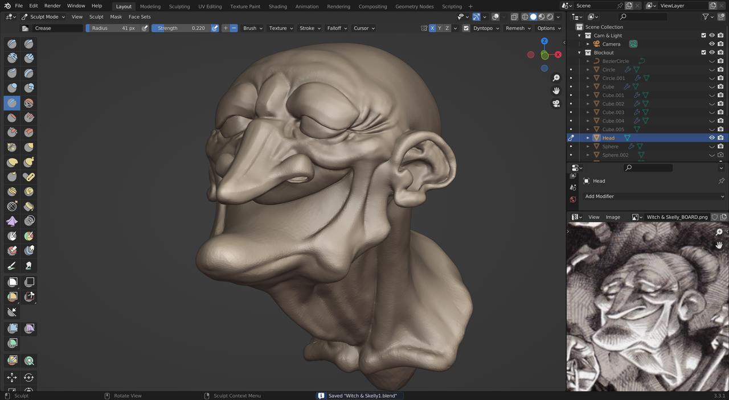Open the Image menu in image editor

(613, 217)
